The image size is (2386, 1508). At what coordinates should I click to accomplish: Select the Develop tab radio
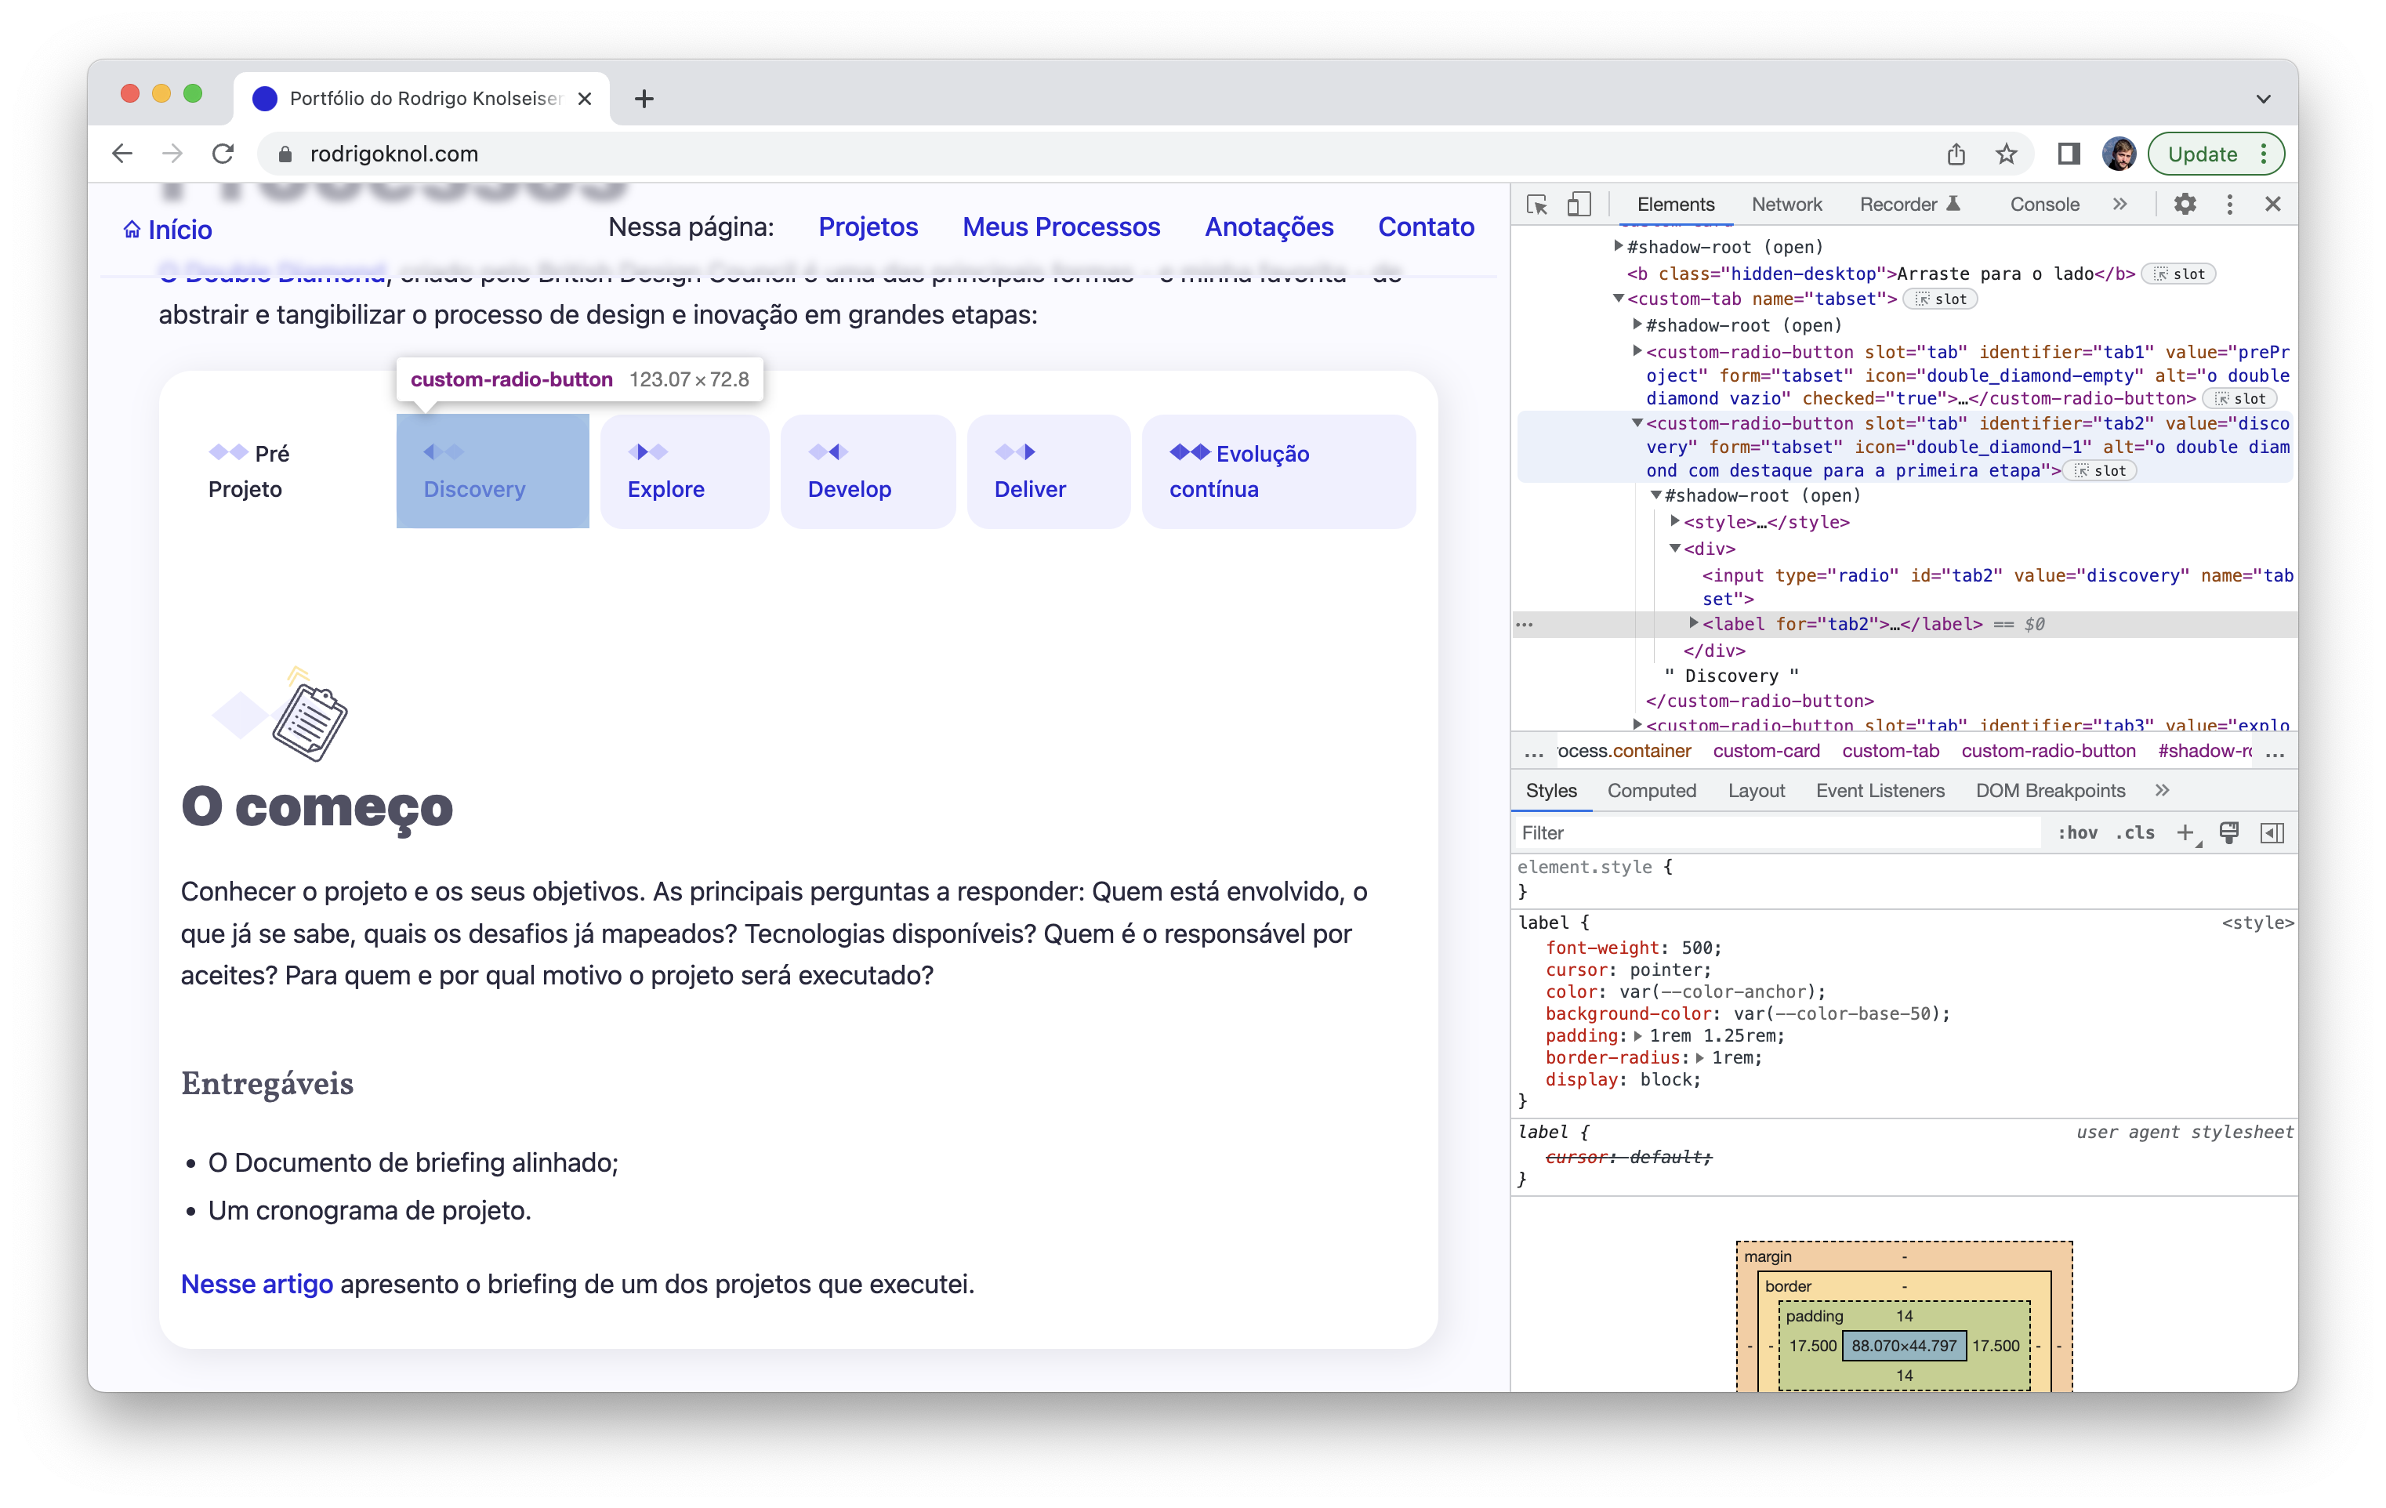click(868, 470)
